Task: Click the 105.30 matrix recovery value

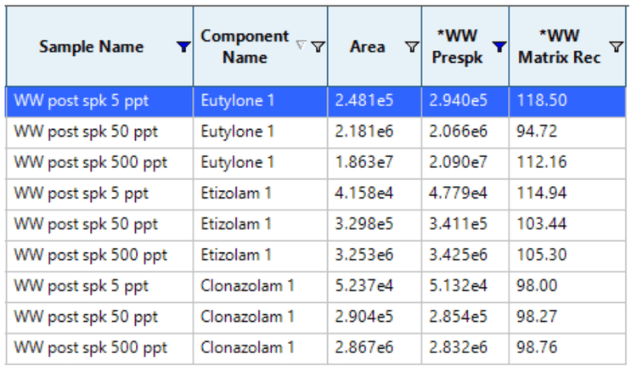Action: click(534, 255)
